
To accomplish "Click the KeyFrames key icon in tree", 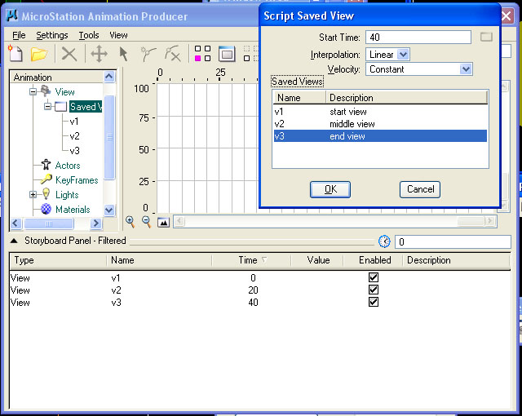I will 46,179.
